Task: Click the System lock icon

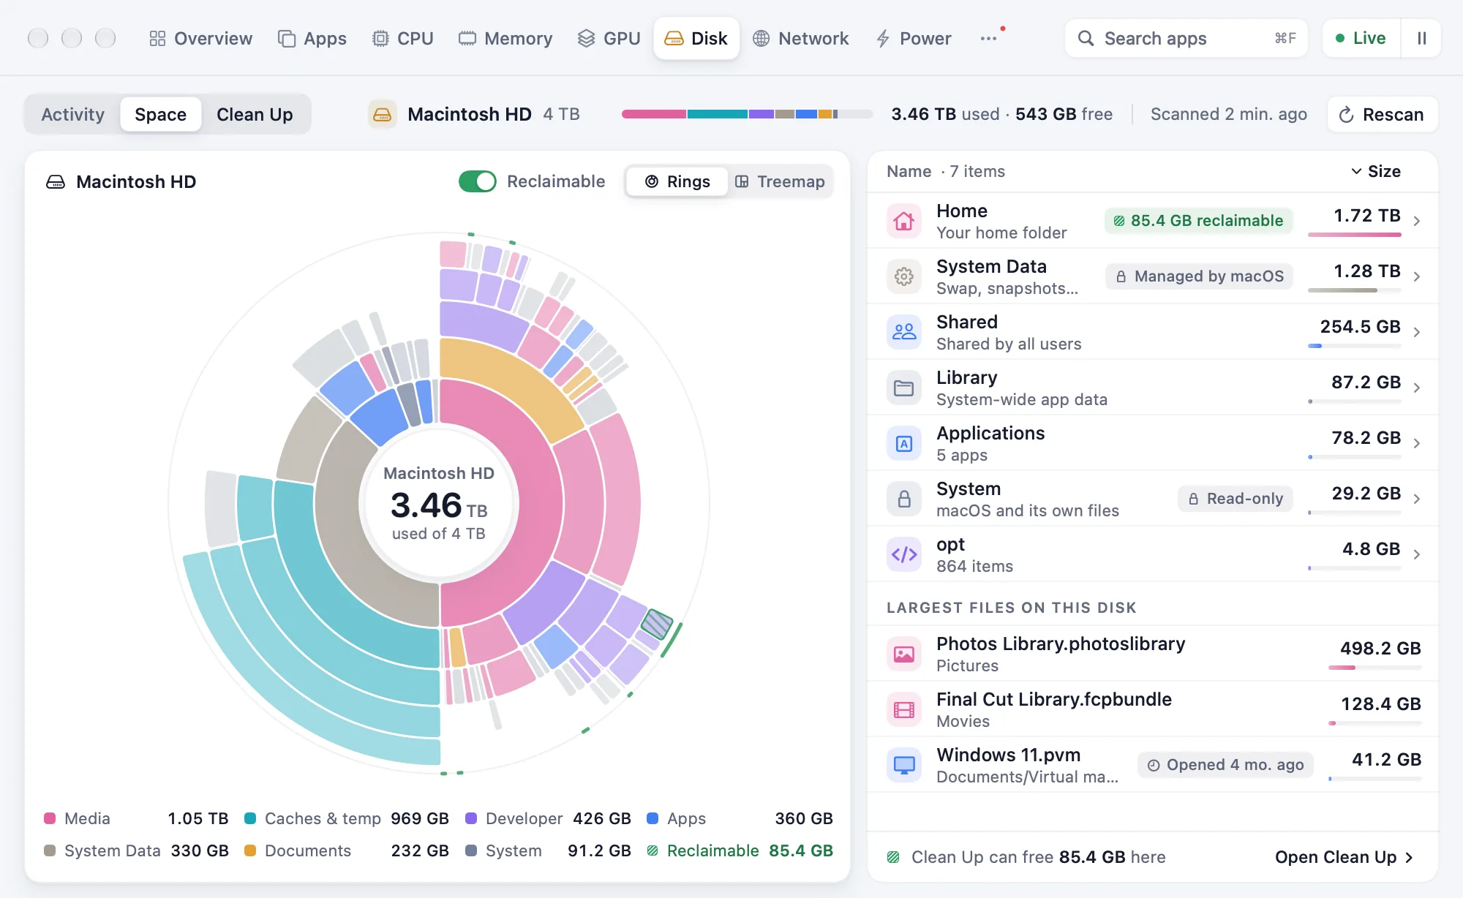Action: pos(904,499)
